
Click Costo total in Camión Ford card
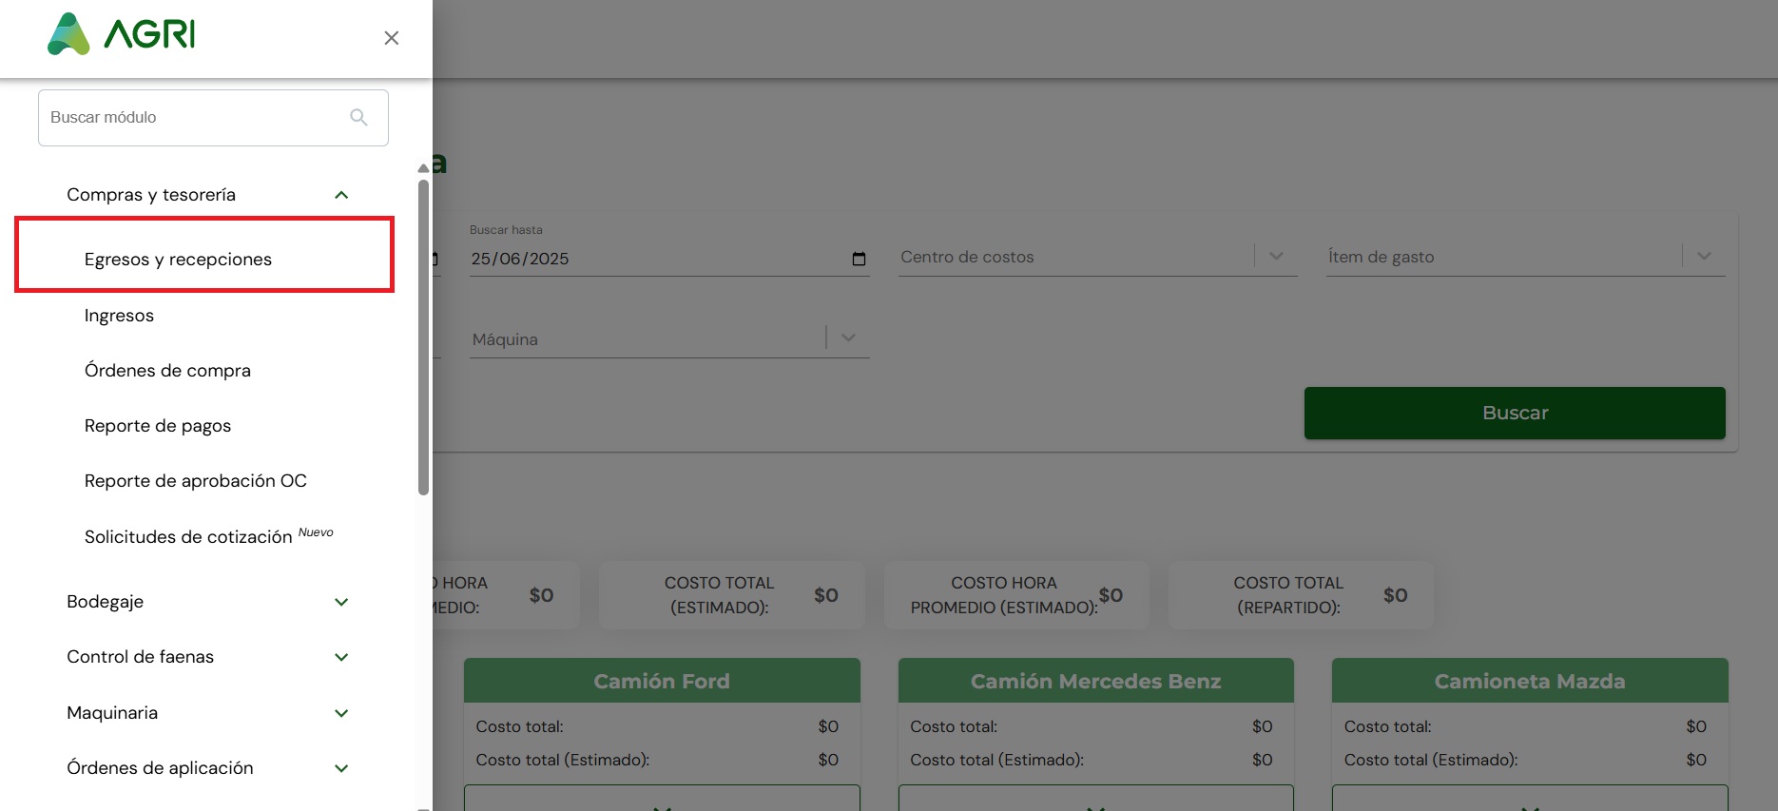coord(519,726)
